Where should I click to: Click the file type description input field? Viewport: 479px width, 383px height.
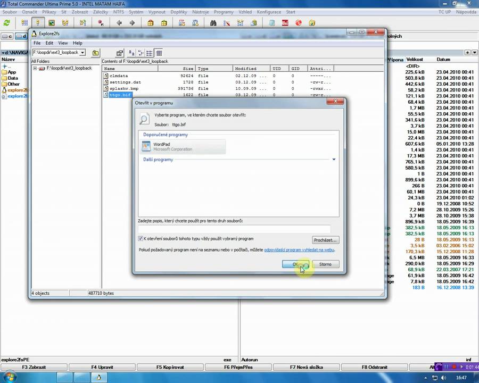click(x=234, y=229)
